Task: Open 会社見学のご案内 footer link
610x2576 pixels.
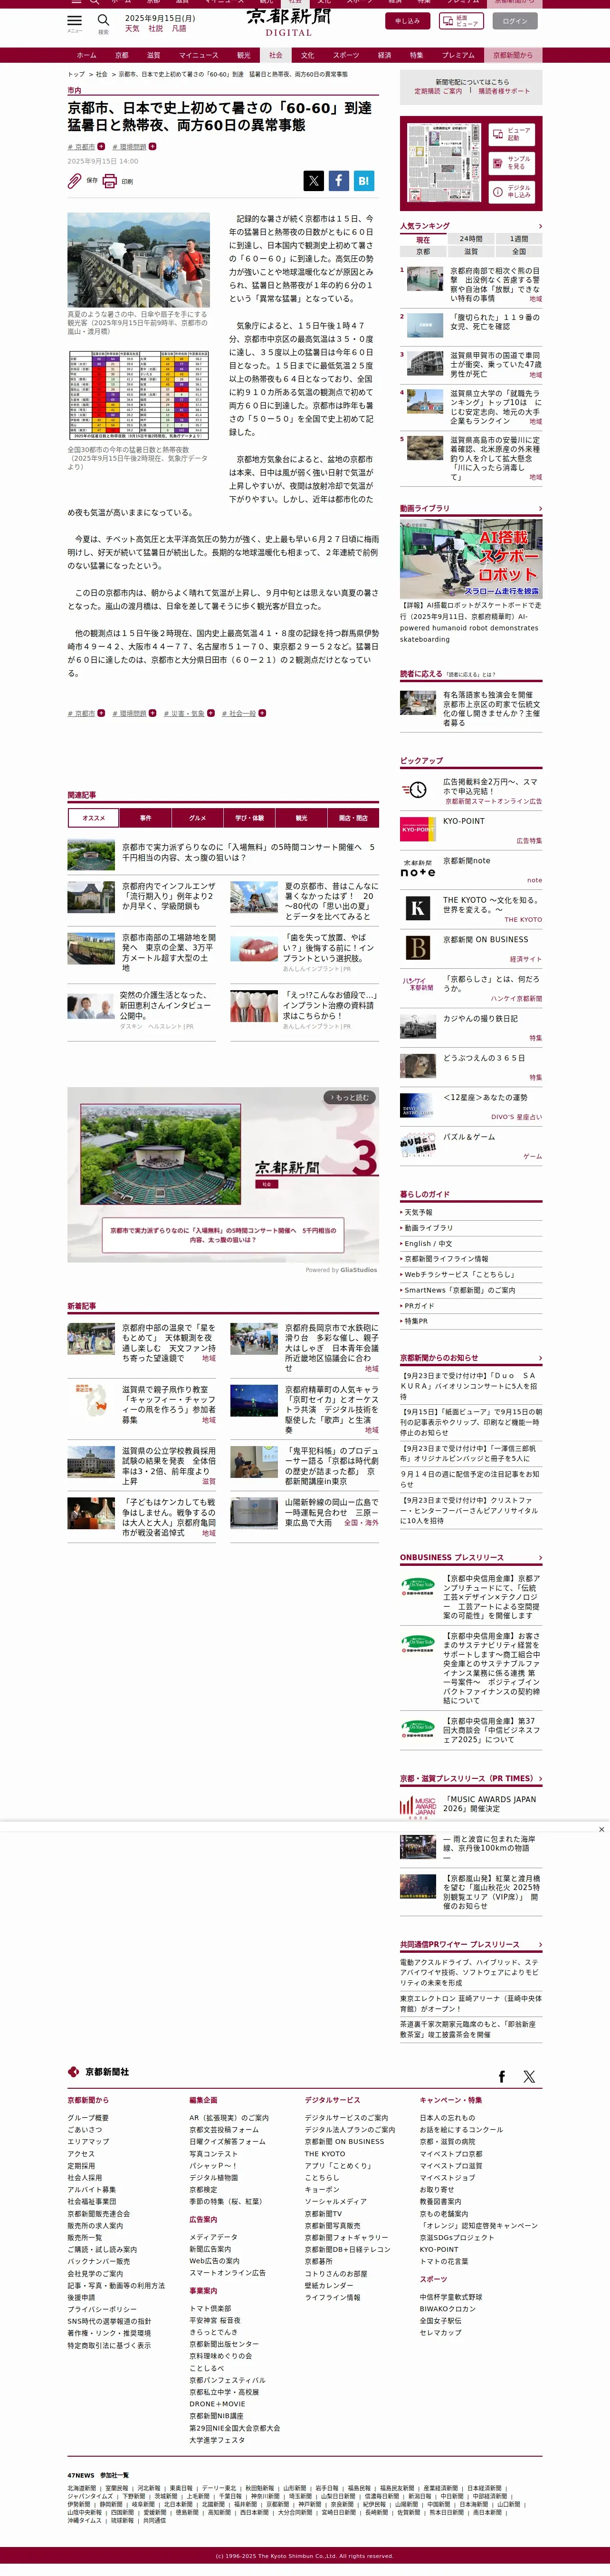Action: [95, 2273]
